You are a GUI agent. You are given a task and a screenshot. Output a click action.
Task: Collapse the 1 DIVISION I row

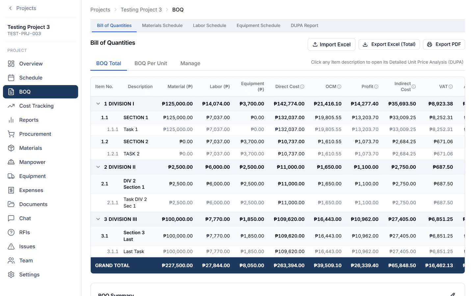pyautogui.click(x=98, y=104)
